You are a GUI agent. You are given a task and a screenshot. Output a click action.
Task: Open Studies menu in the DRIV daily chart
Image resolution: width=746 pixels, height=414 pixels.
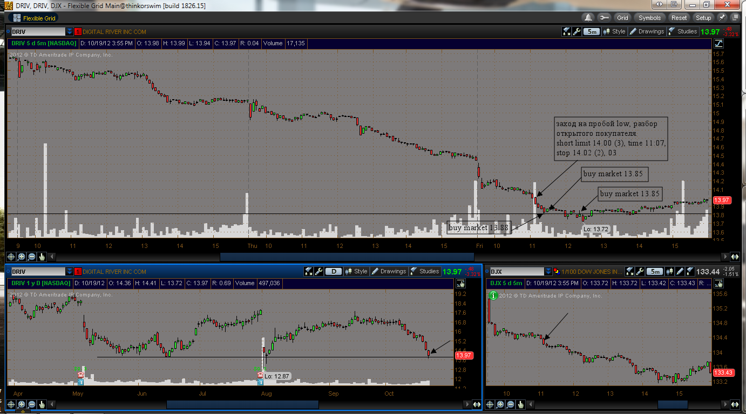click(x=424, y=271)
